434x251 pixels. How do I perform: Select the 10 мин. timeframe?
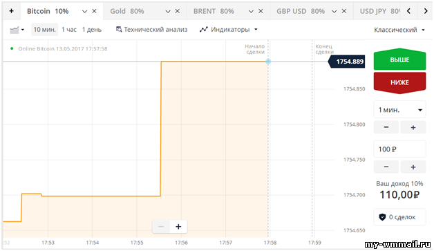[44, 29]
